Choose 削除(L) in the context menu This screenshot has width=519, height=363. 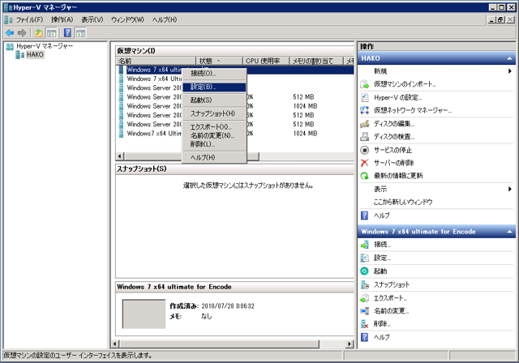214,144
